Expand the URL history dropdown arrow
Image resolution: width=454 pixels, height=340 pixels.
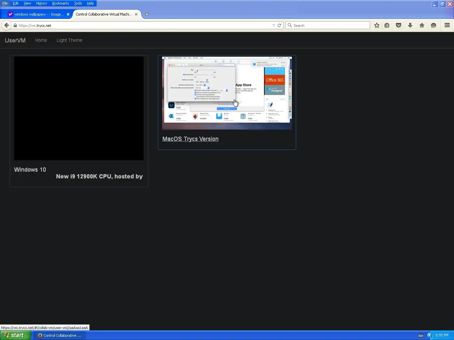[x=274, y=25]
